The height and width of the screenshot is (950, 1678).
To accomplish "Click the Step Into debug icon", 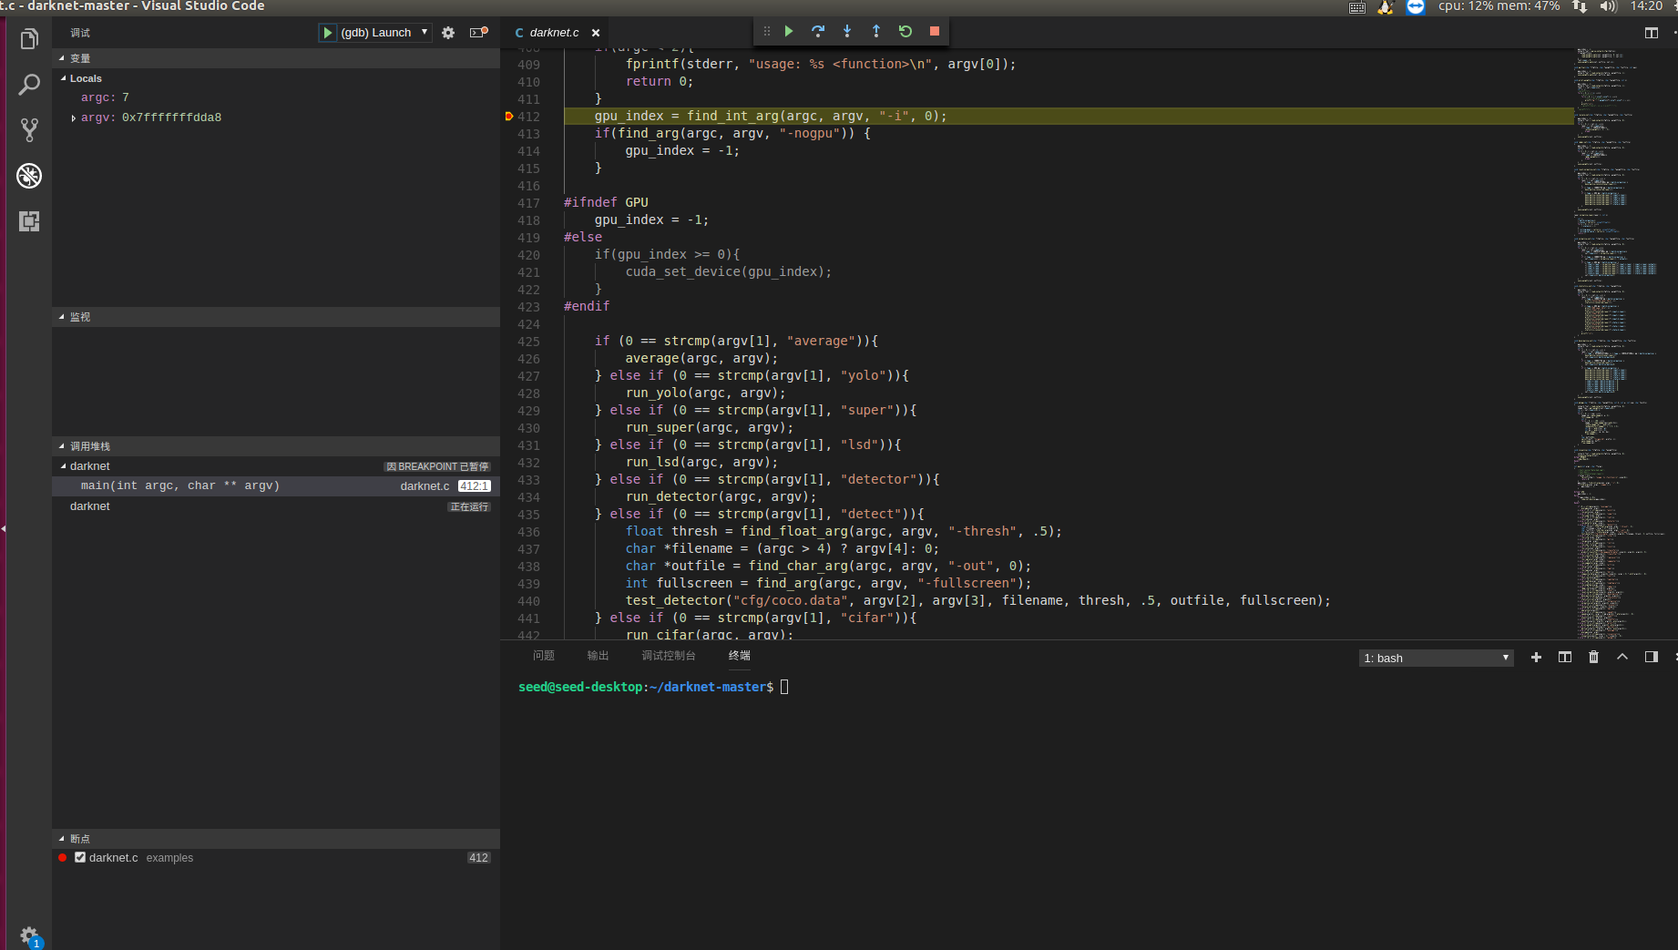I will (x=847, y=31).
